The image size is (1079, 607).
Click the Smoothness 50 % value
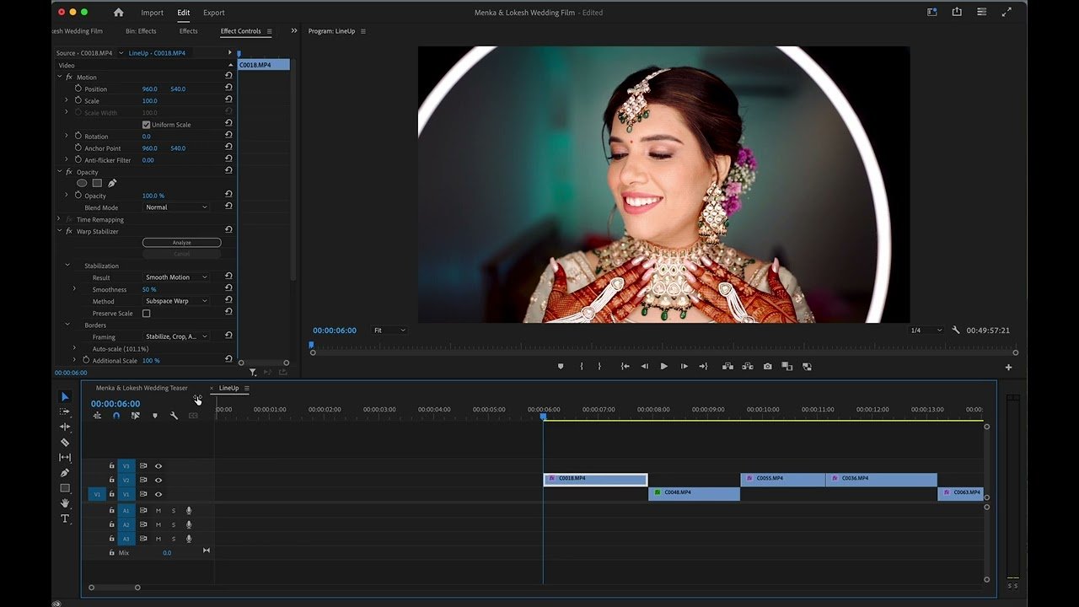click(149, 289)
